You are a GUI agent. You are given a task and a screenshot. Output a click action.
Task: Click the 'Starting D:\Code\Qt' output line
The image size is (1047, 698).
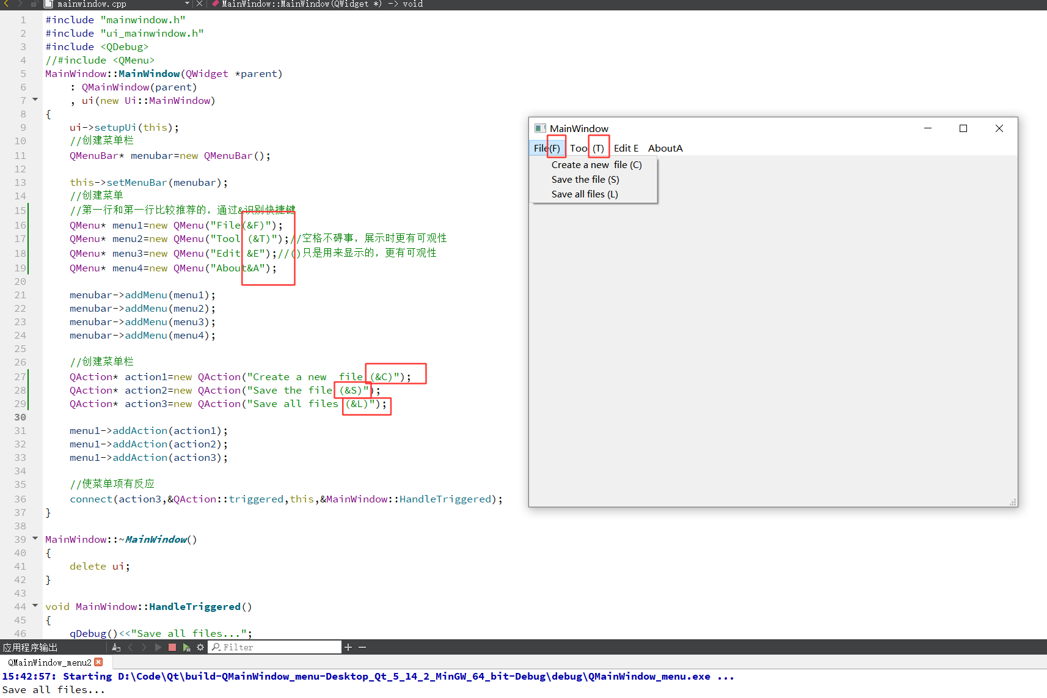tap(368, 676)
